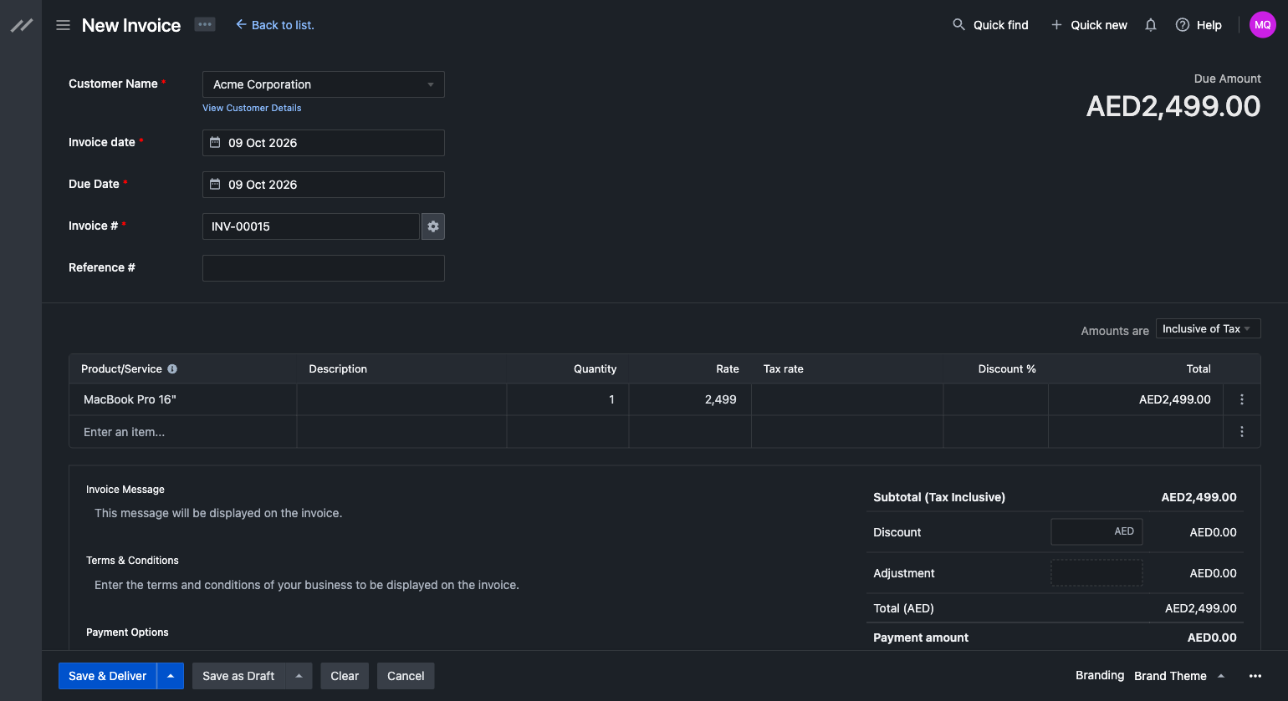1288x701 pixels.
Task: Click the Save & Deliver button
Action: (107, 676)
